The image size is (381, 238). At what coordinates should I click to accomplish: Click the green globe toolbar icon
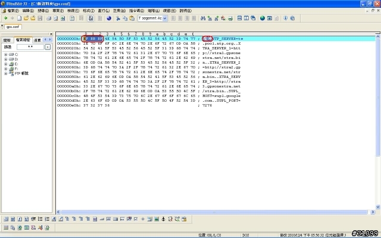[263, 18]
